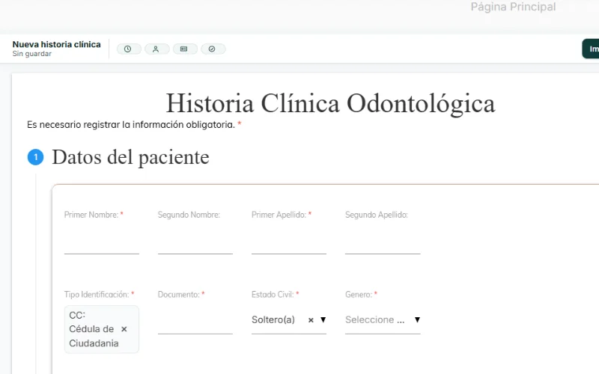Click the 'Segundo Nombre:' label
Screen dimensions: 599x374
189,215
